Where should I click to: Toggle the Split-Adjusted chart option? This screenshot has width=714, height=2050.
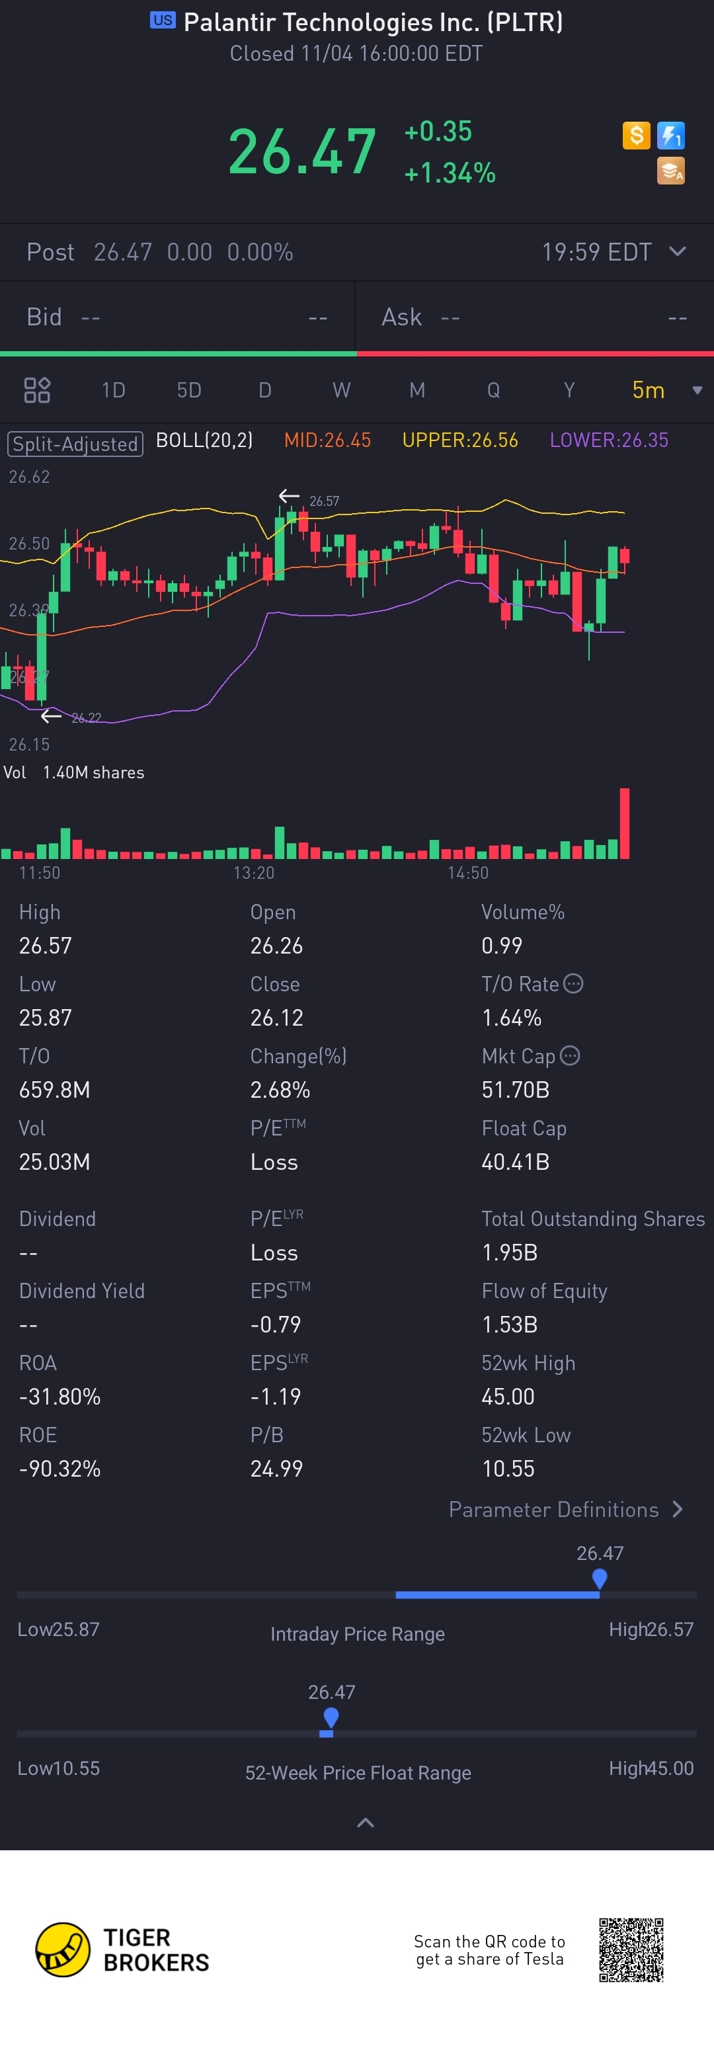pyautogui.click(x=75, y=443)
